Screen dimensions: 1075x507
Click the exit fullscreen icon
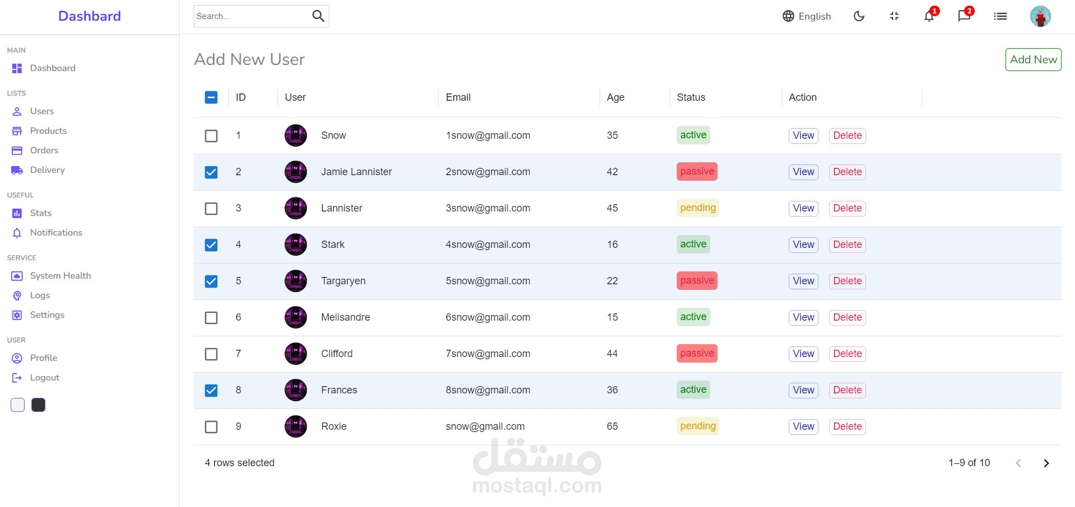(894, 16)
